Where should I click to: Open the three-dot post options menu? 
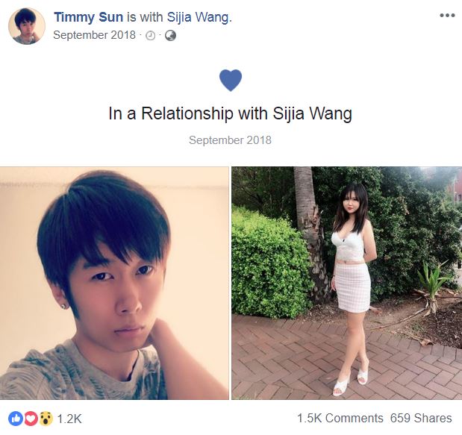click(x=447, y=16)
